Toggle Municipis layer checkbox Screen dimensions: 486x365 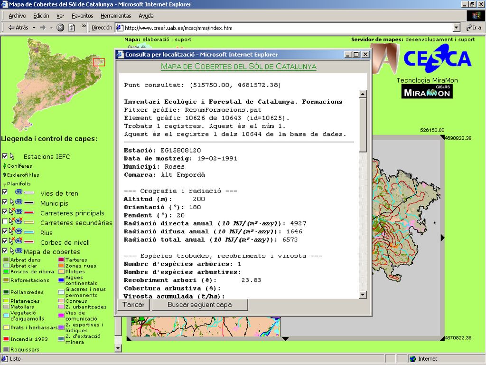tap(5, 202)
